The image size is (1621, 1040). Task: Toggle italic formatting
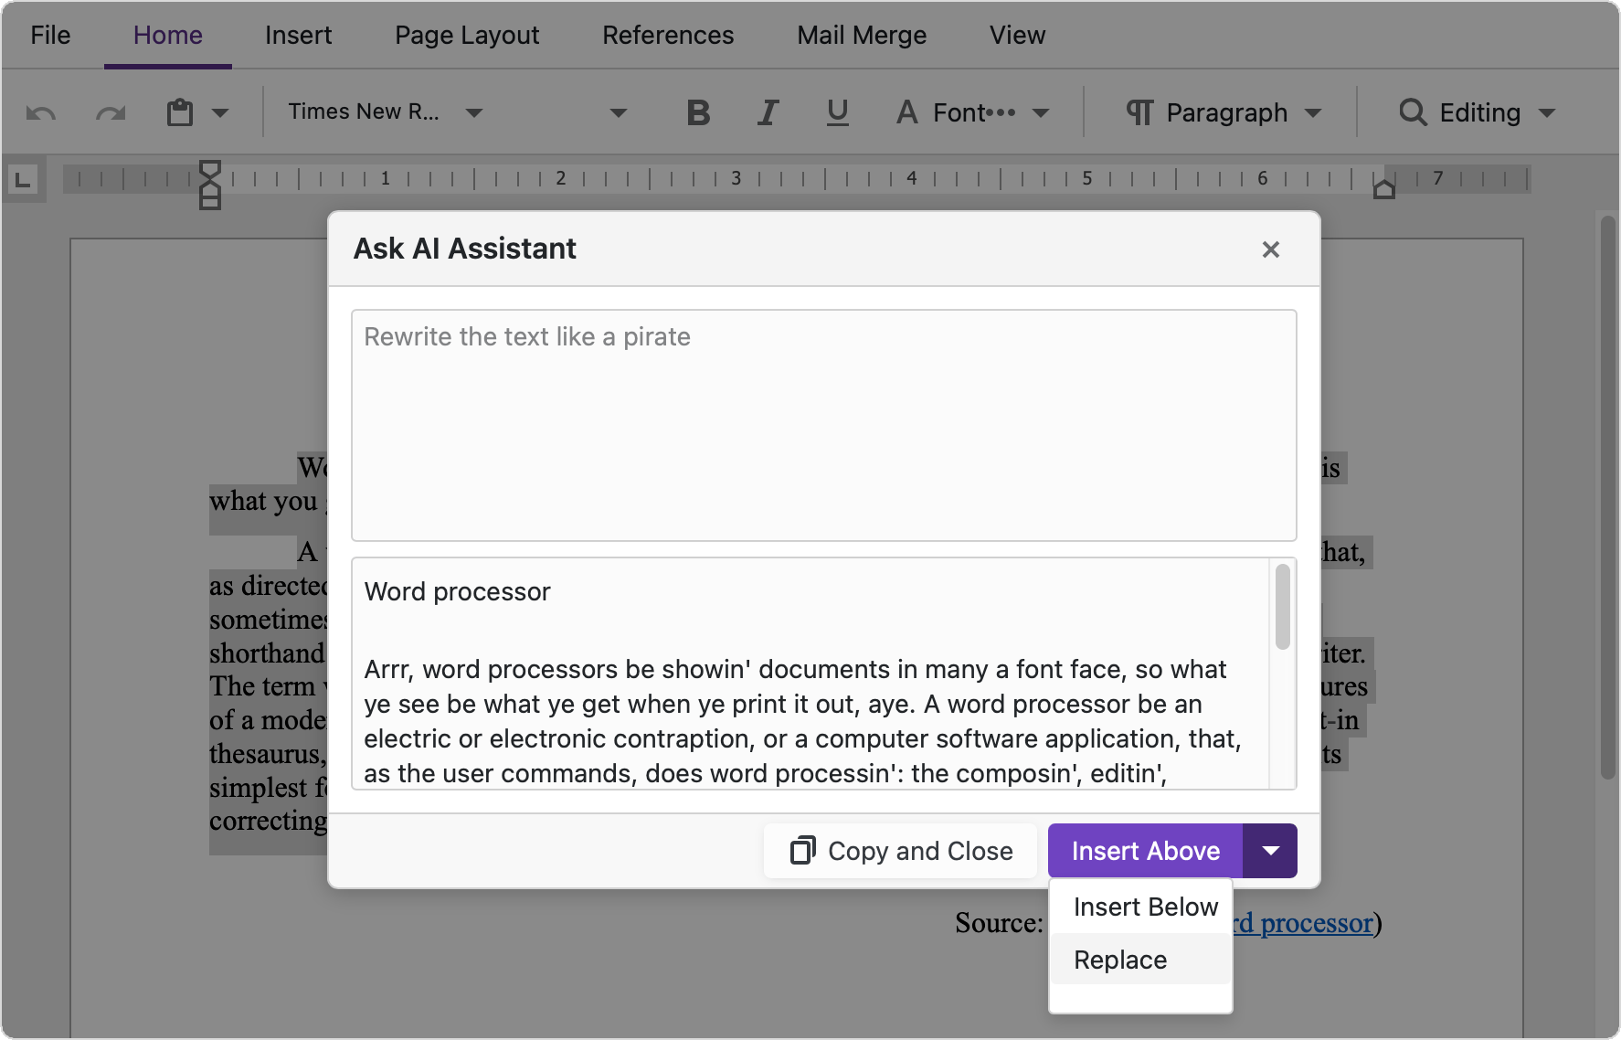[768, 111]
